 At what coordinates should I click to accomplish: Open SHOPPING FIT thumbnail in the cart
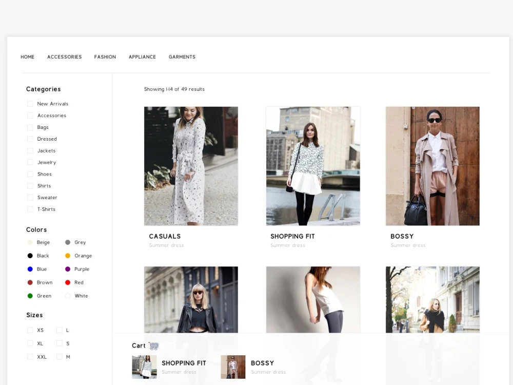(144, 367)
